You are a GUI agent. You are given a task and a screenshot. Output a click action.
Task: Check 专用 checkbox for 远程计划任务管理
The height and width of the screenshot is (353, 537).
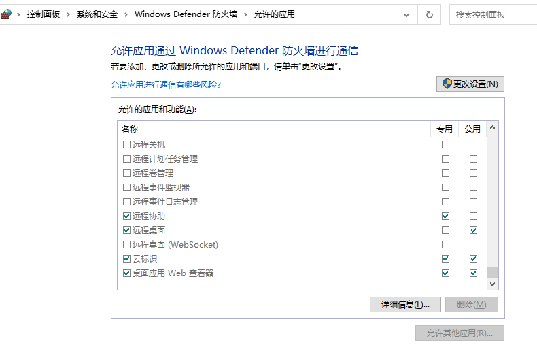point(445,159)
